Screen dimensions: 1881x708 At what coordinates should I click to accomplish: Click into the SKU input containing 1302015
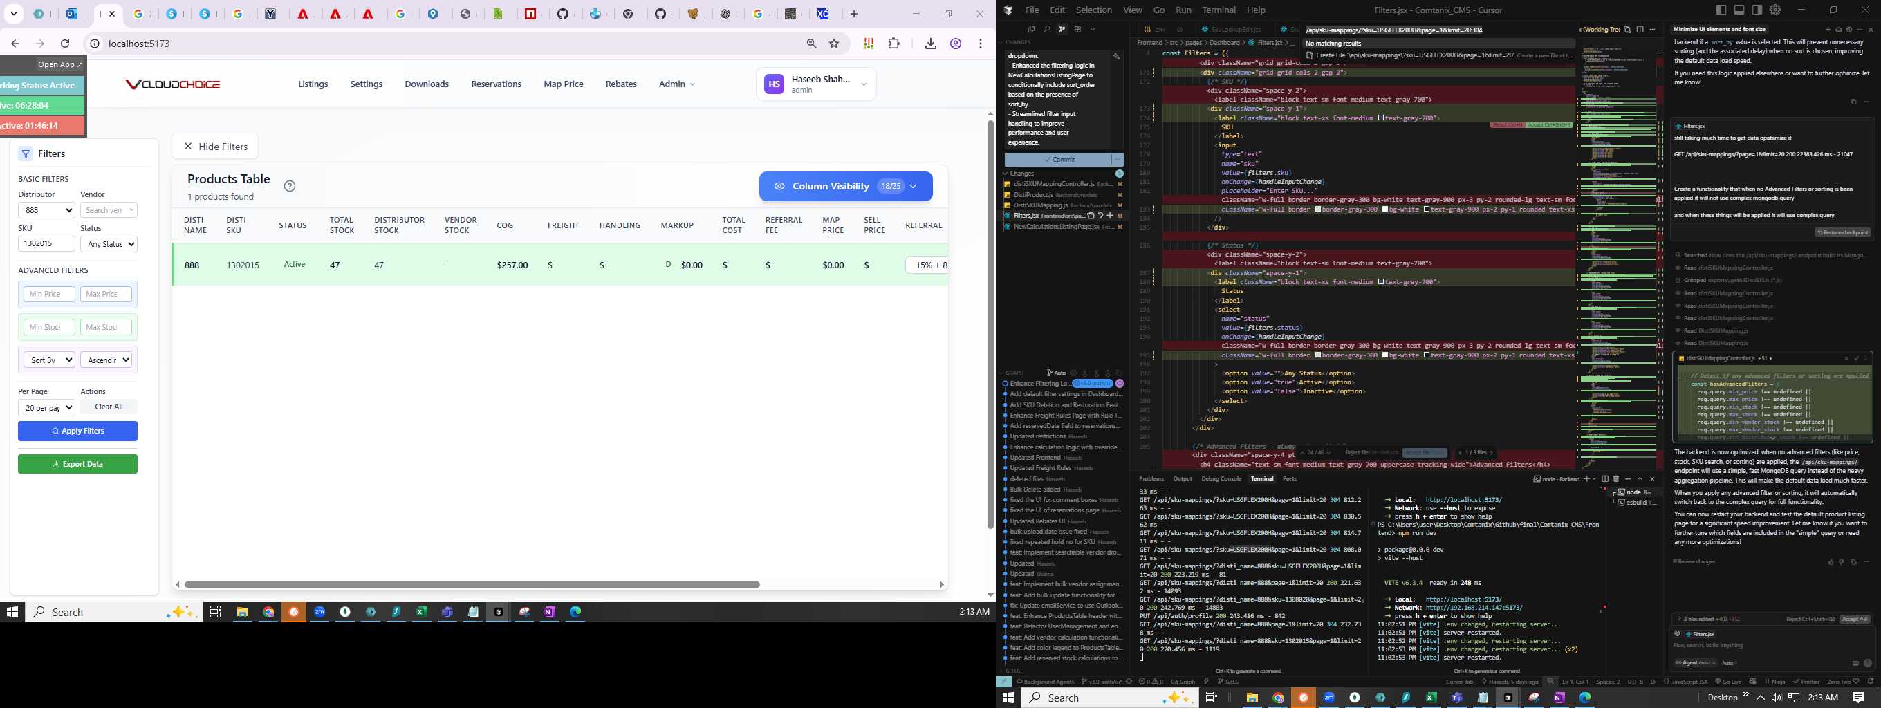[x=47, y=245]
